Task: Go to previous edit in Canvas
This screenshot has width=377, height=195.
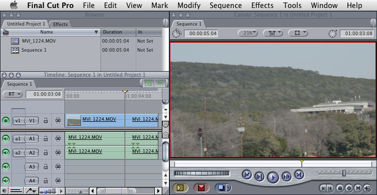Action: [x=247, y=174]
